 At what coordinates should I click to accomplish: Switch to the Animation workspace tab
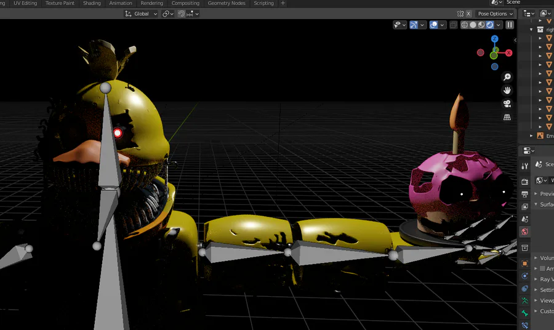tap(121, 3)
